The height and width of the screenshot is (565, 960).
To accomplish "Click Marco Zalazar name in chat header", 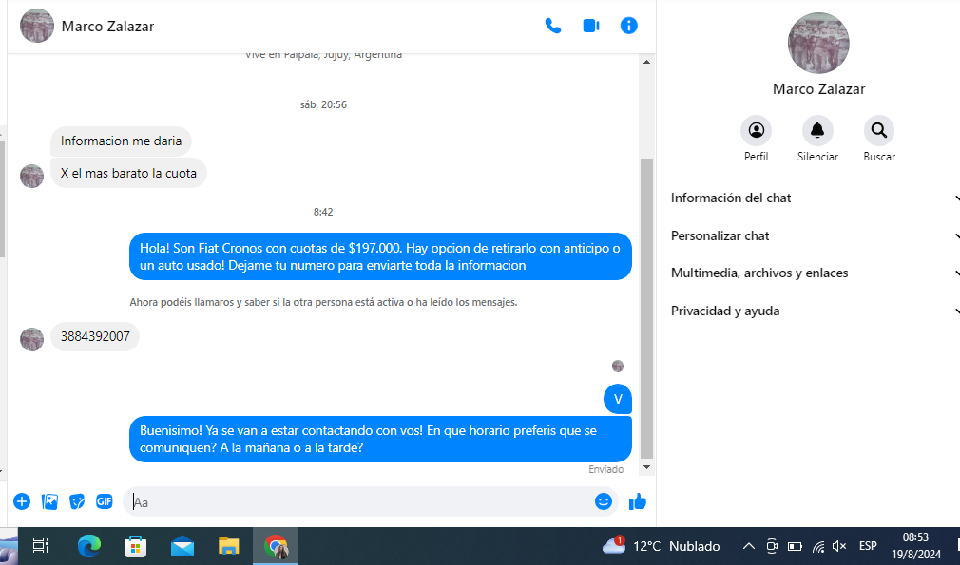I will [107, 27].
